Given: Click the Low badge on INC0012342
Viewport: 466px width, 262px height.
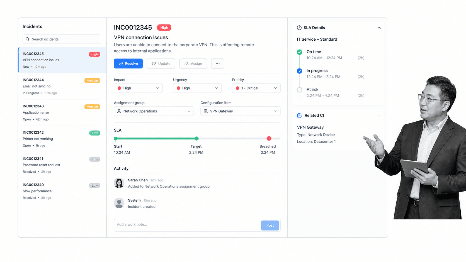Looking at the screenshot, I should (x=95, y=133).
